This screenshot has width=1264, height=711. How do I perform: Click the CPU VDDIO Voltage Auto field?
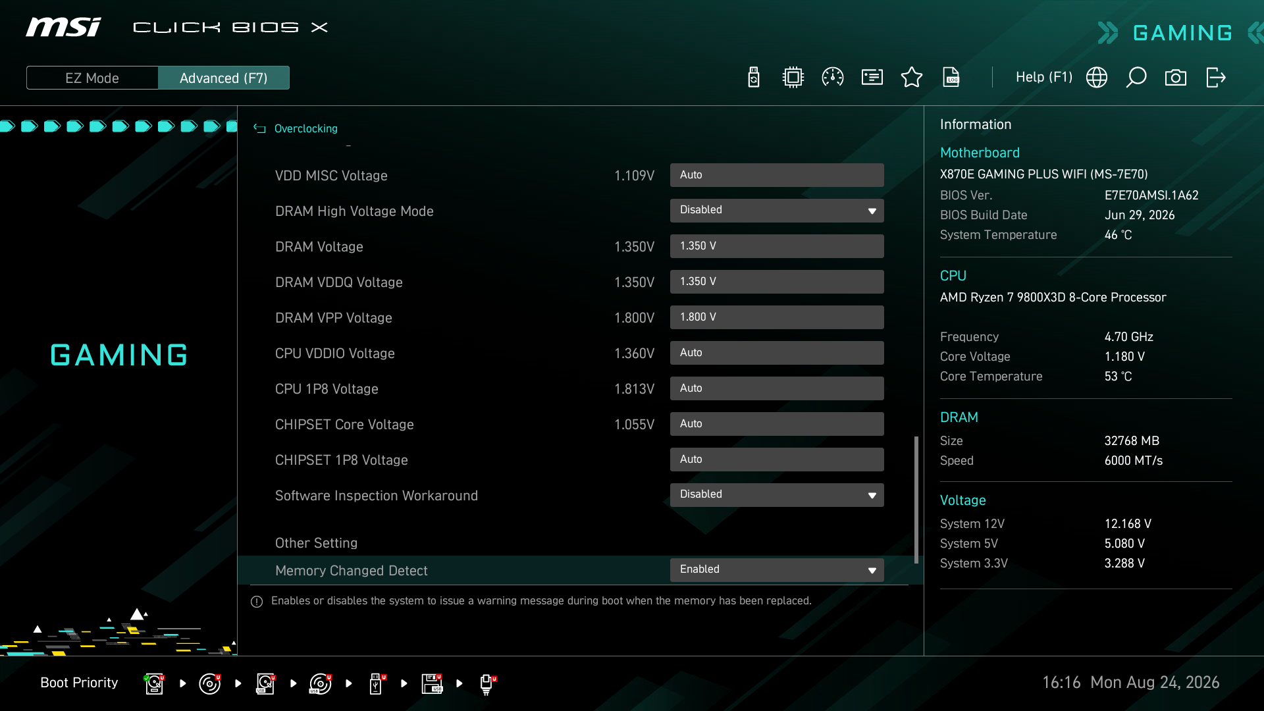(x=777, y=353)
